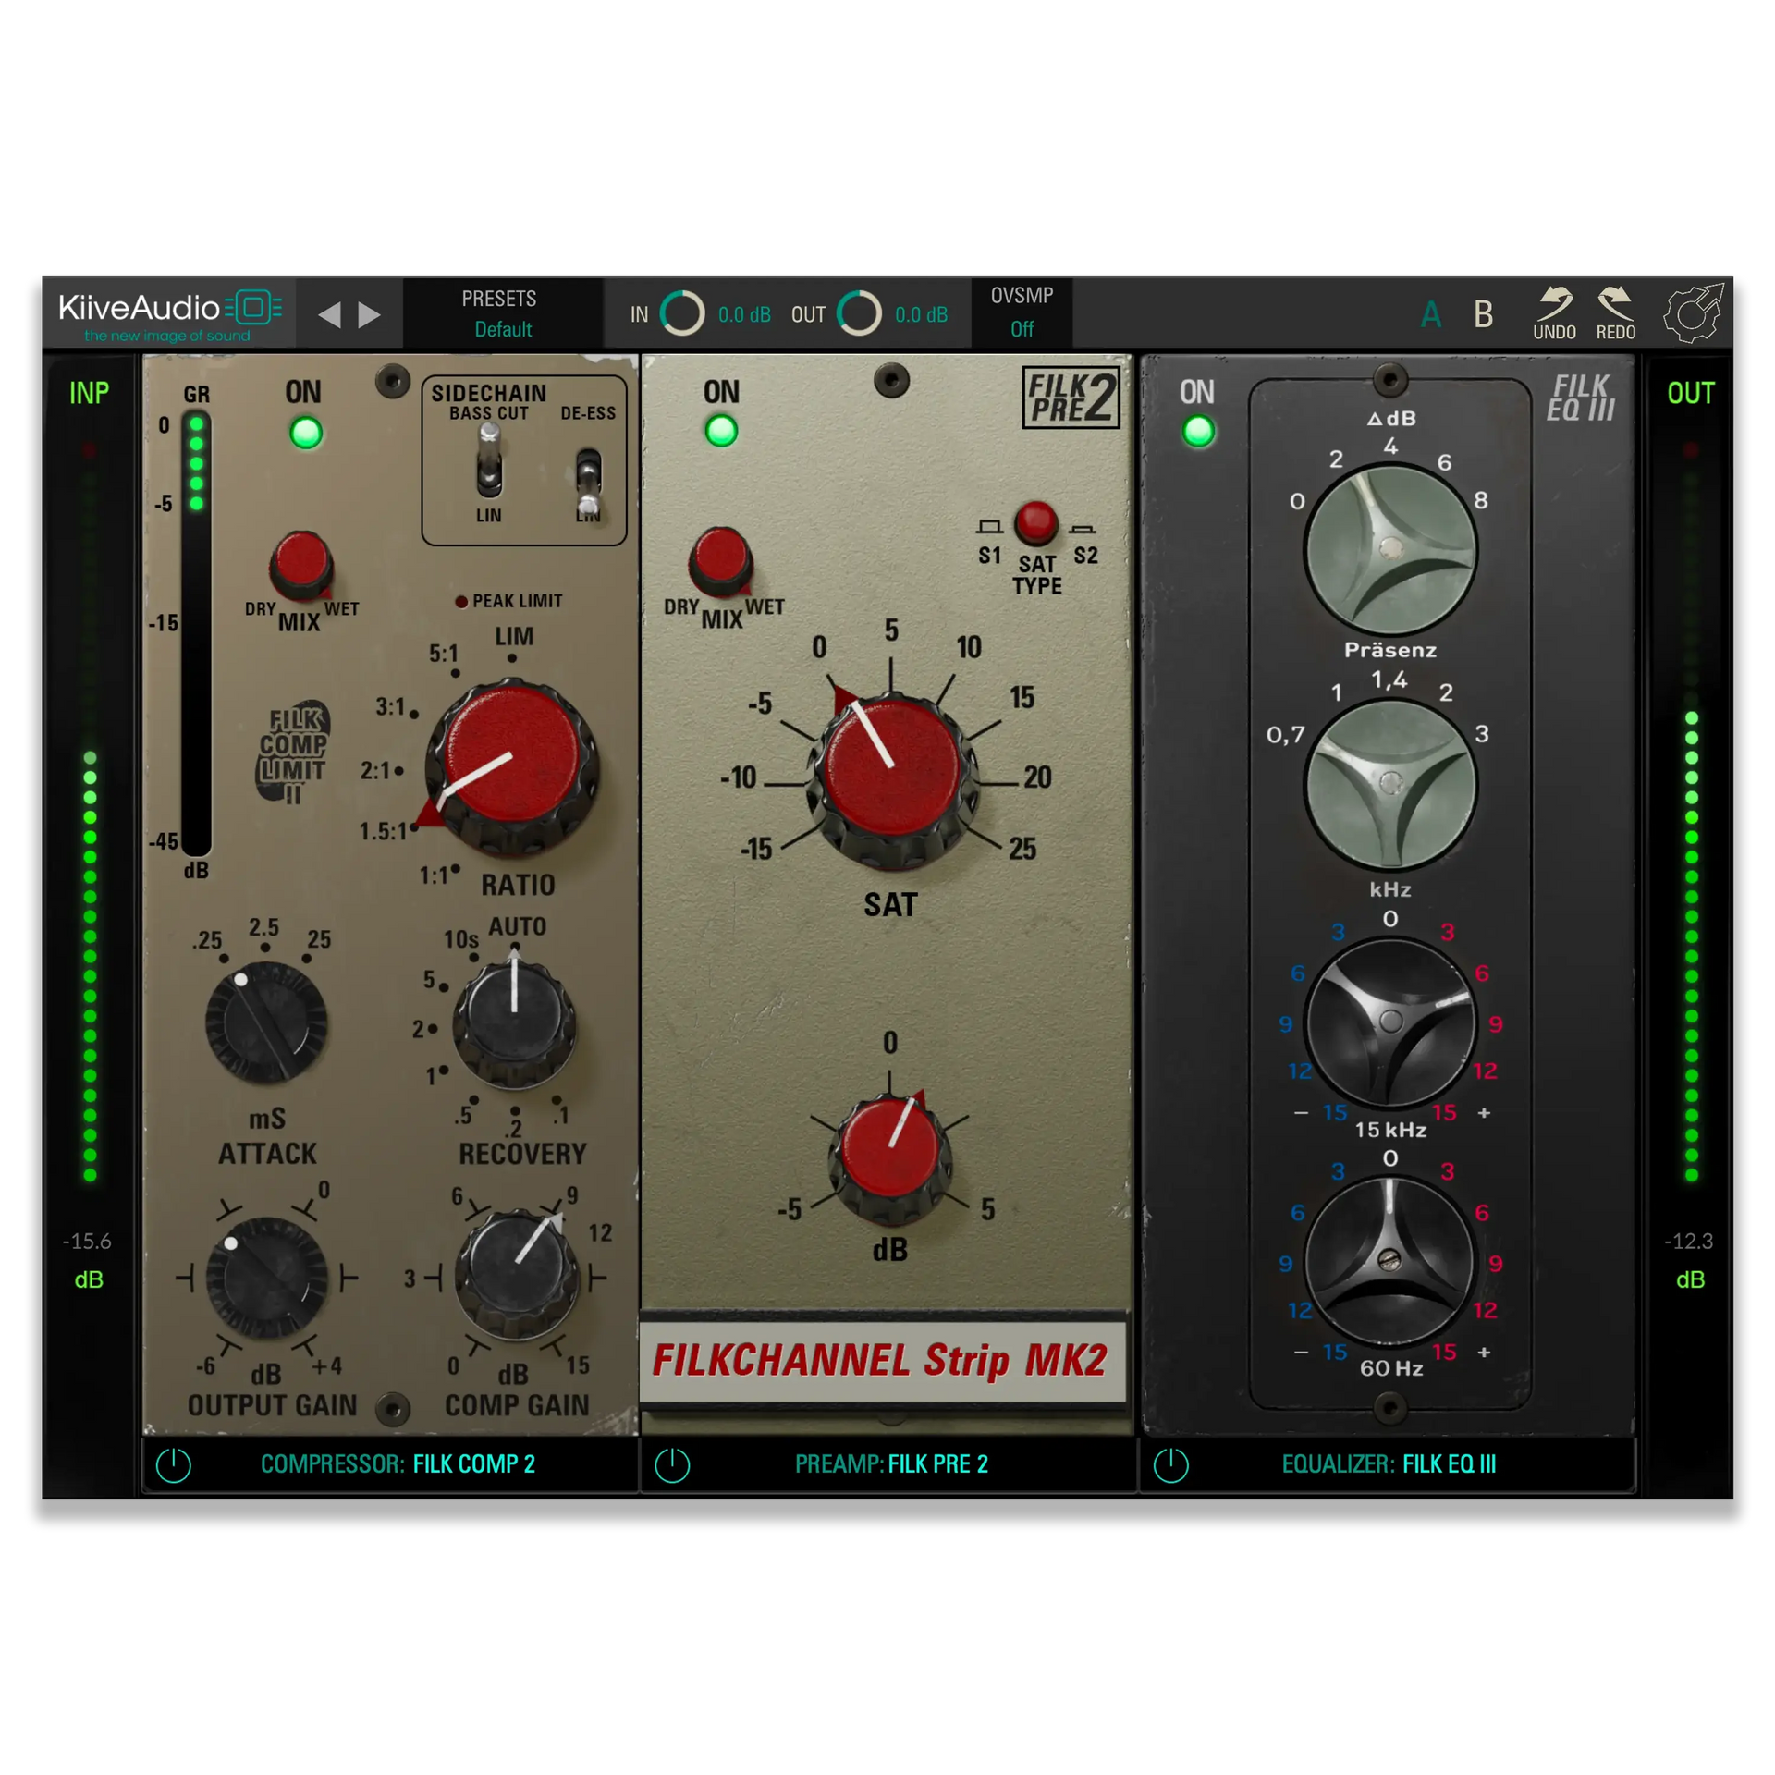Click the preamp dB output knob
1775x1775 pixels.
889,1158
